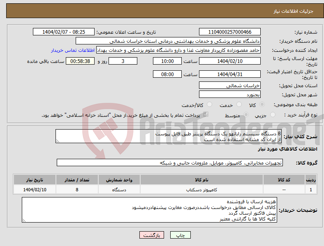
Task: Click the quantity cell showing 8
Action: tap(77, 190)
